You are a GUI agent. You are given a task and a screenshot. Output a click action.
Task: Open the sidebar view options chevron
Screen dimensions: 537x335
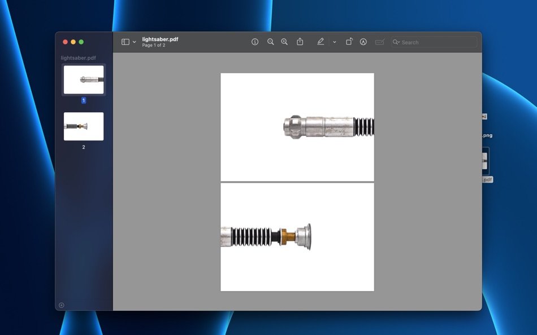pyautogui.click(x=135, y=42)
